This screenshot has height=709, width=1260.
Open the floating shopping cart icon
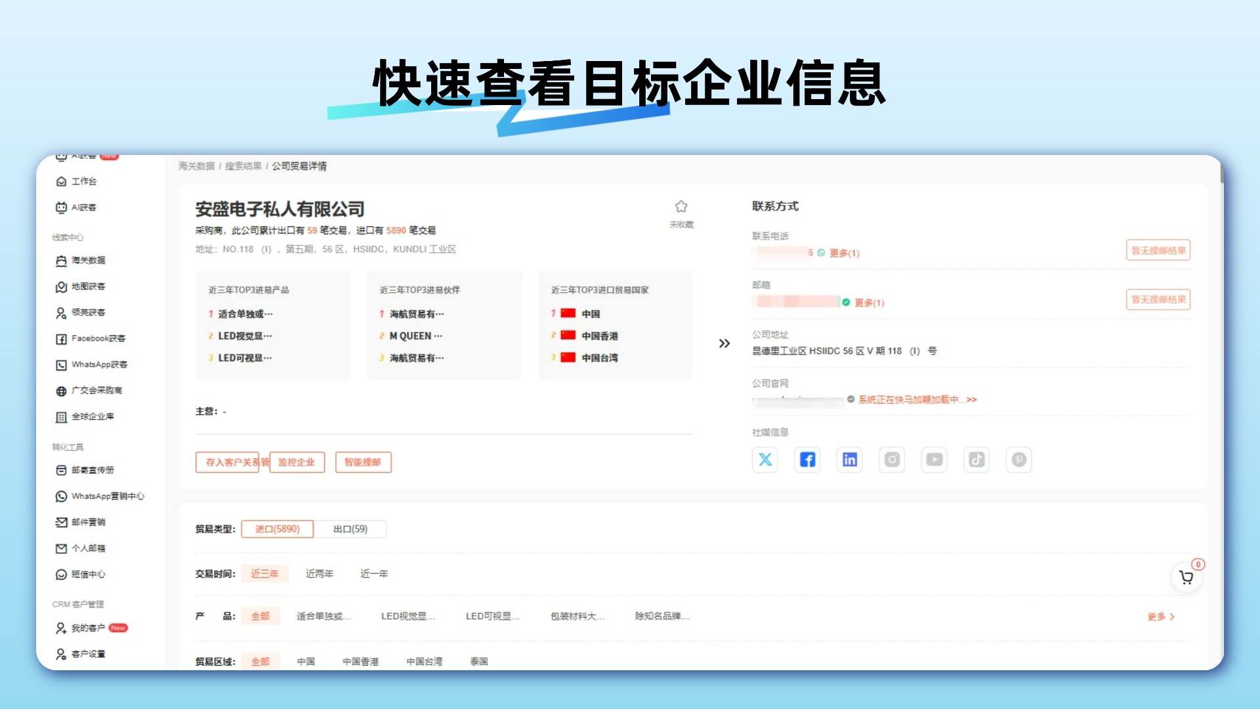pos(1186,578)
